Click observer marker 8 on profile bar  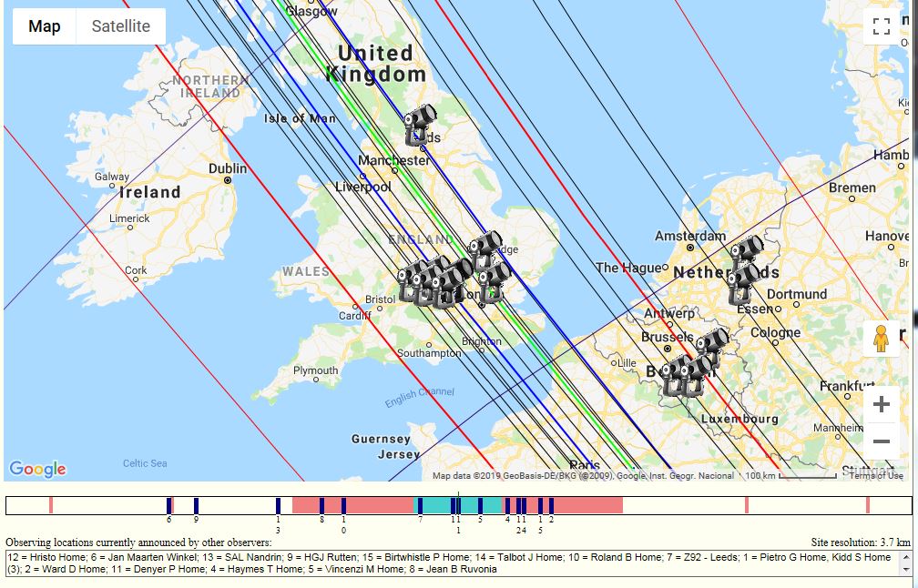[x=321, y=505]
